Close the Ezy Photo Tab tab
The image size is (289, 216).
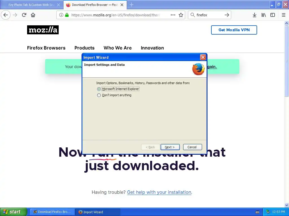tap(58, 5)
